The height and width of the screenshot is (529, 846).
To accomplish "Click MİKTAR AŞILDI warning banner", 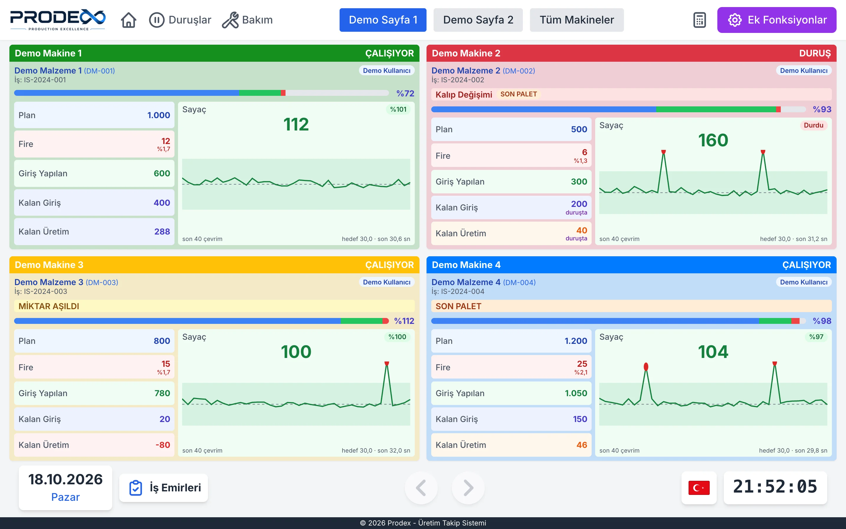I will (214, 306).
